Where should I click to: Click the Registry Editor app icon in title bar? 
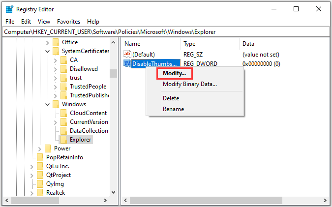coord(9,9)
